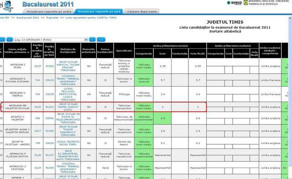Click the Filologie specialization cell
Screen dimensions: 292x179
tap(124, 94)
